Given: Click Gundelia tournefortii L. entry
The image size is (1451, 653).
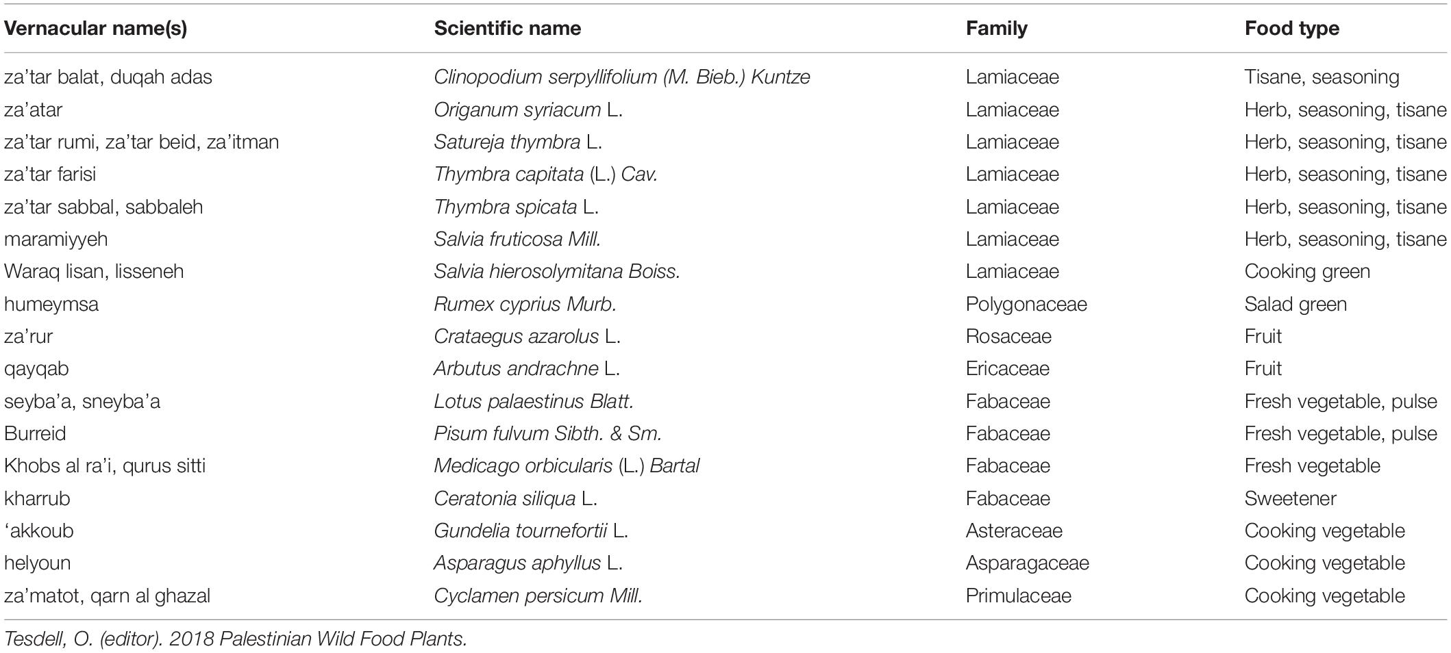Looking at the screenshot, I should (x=530, y=530).
